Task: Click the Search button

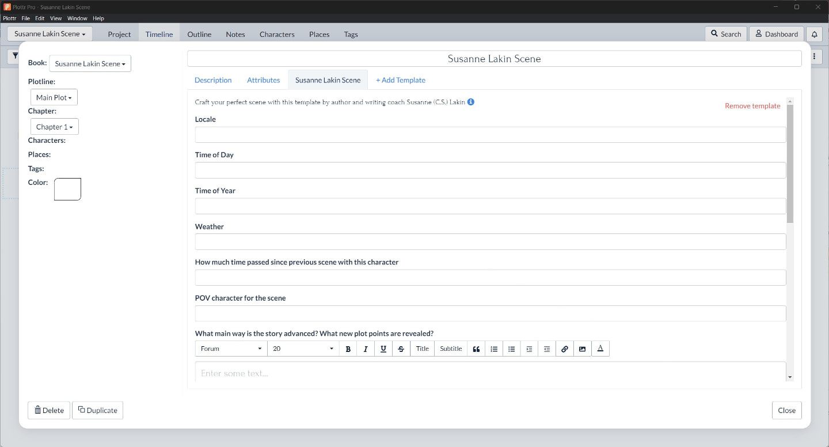Action: click(726, 34)
